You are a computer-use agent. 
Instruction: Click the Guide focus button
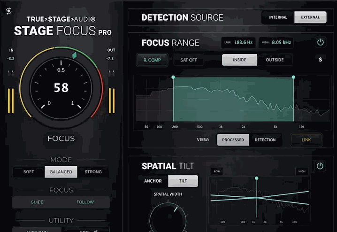tap(37, 202)
